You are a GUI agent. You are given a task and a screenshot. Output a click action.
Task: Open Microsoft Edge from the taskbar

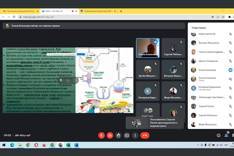(12, 145)
